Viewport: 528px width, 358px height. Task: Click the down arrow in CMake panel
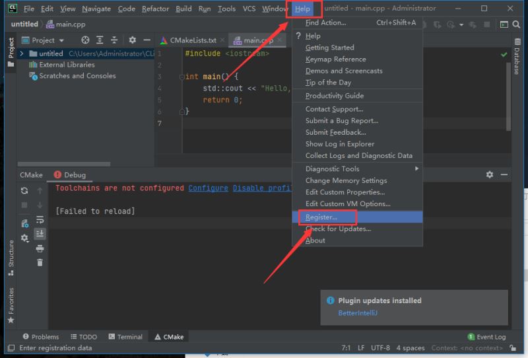click(40, 205)
